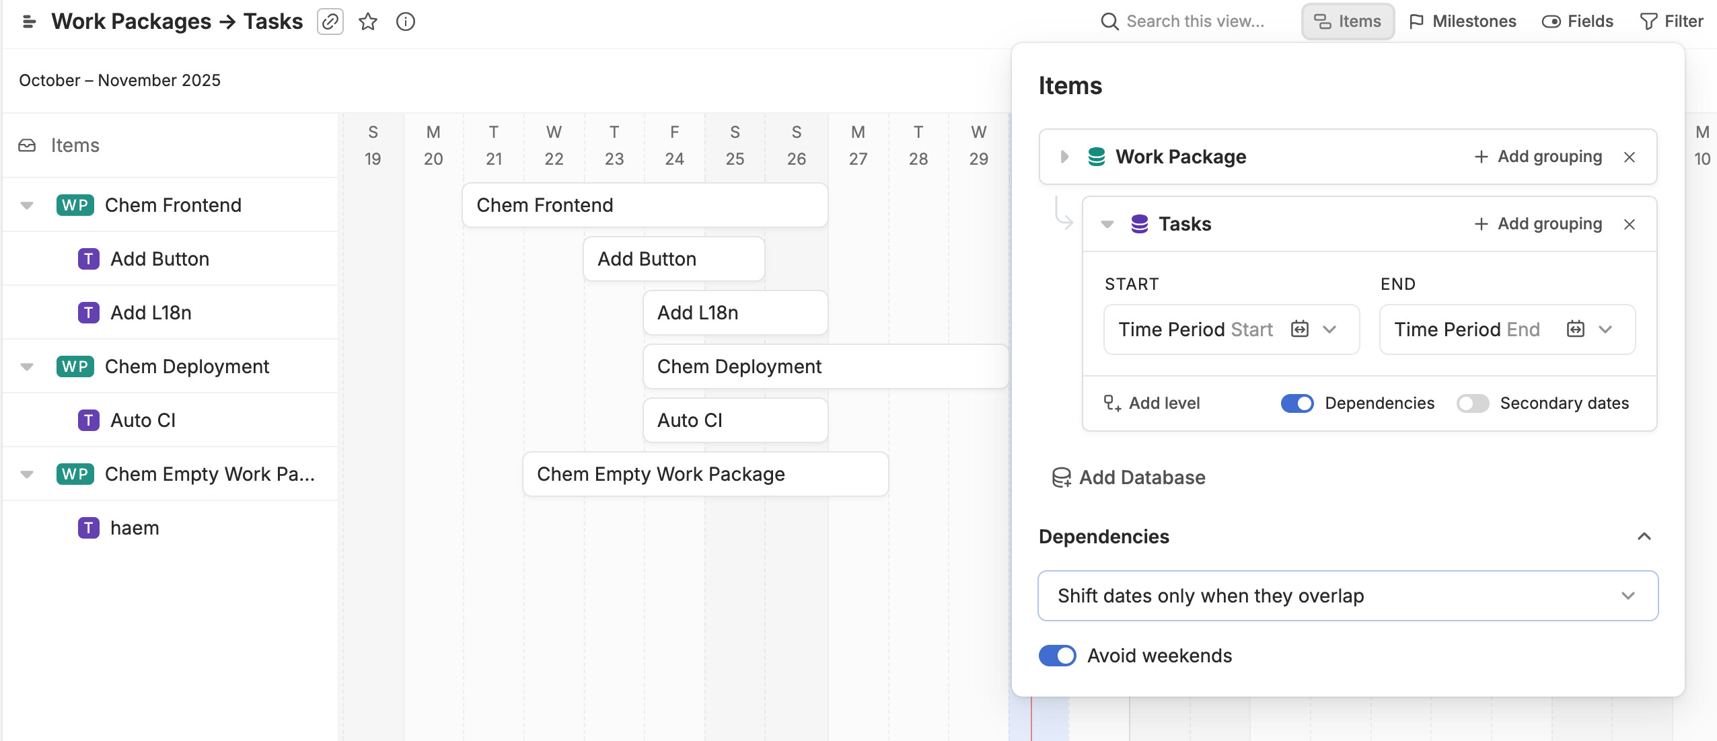
Task: Open the Filter options
Action: 1672,22
